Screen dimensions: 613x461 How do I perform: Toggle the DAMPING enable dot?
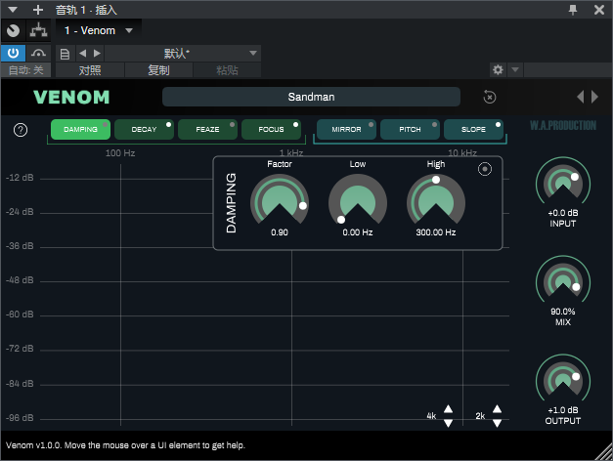(106, 125)
